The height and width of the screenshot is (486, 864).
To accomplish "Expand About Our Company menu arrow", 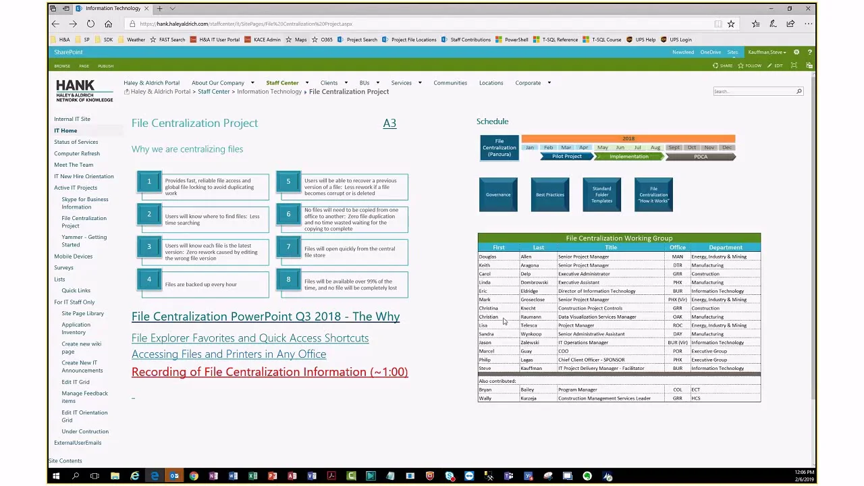I will (x=252, y=83).
